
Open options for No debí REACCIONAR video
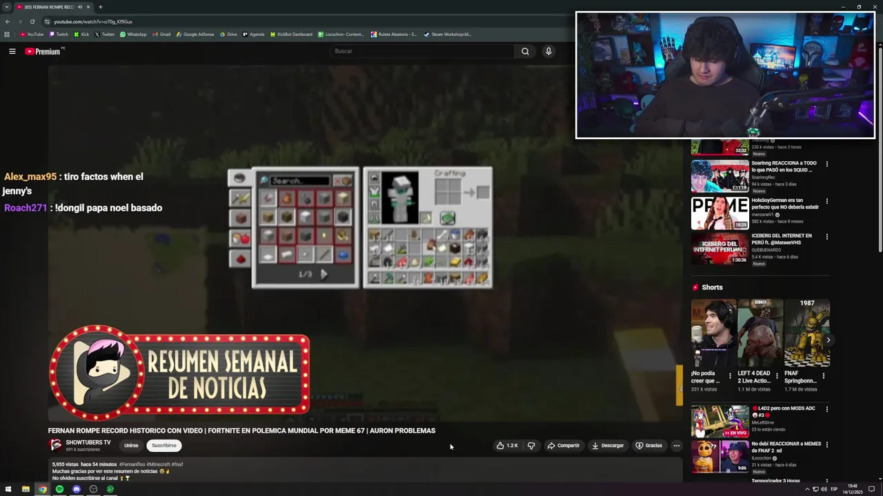(826, 445)
